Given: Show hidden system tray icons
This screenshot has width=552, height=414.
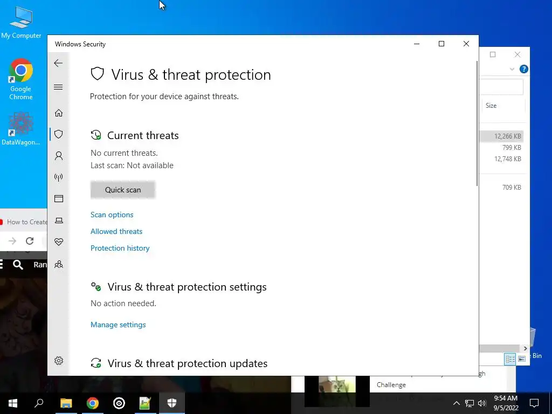Looking at the screenshot, I should pos(456,403).
